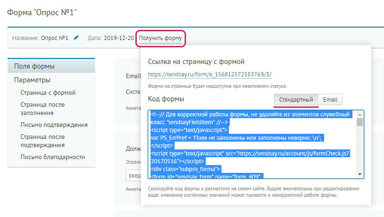This screenshot has width=384, height=217.
Task: Switch to the "Стандартный" code tab
Action: point(296,100)
